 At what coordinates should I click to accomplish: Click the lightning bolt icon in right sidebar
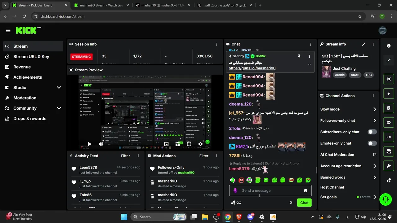pos(389,94)
